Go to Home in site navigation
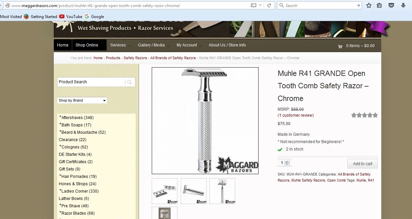The width and height of the screenshot is (412, 219). pos(63,45)
